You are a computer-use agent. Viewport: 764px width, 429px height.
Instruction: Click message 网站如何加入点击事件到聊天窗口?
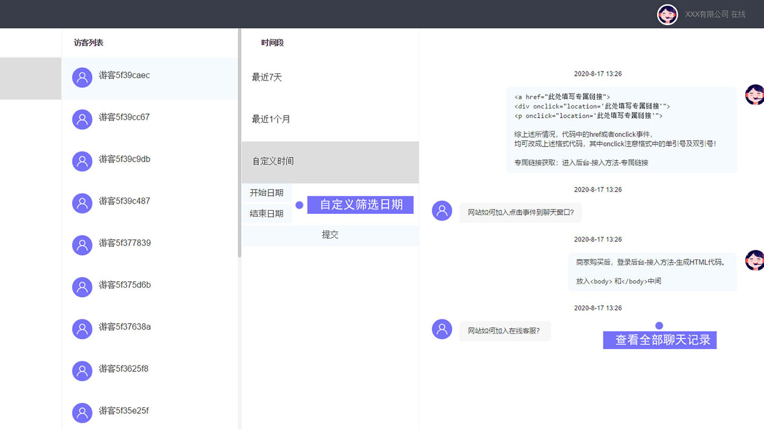pos(520,213)
